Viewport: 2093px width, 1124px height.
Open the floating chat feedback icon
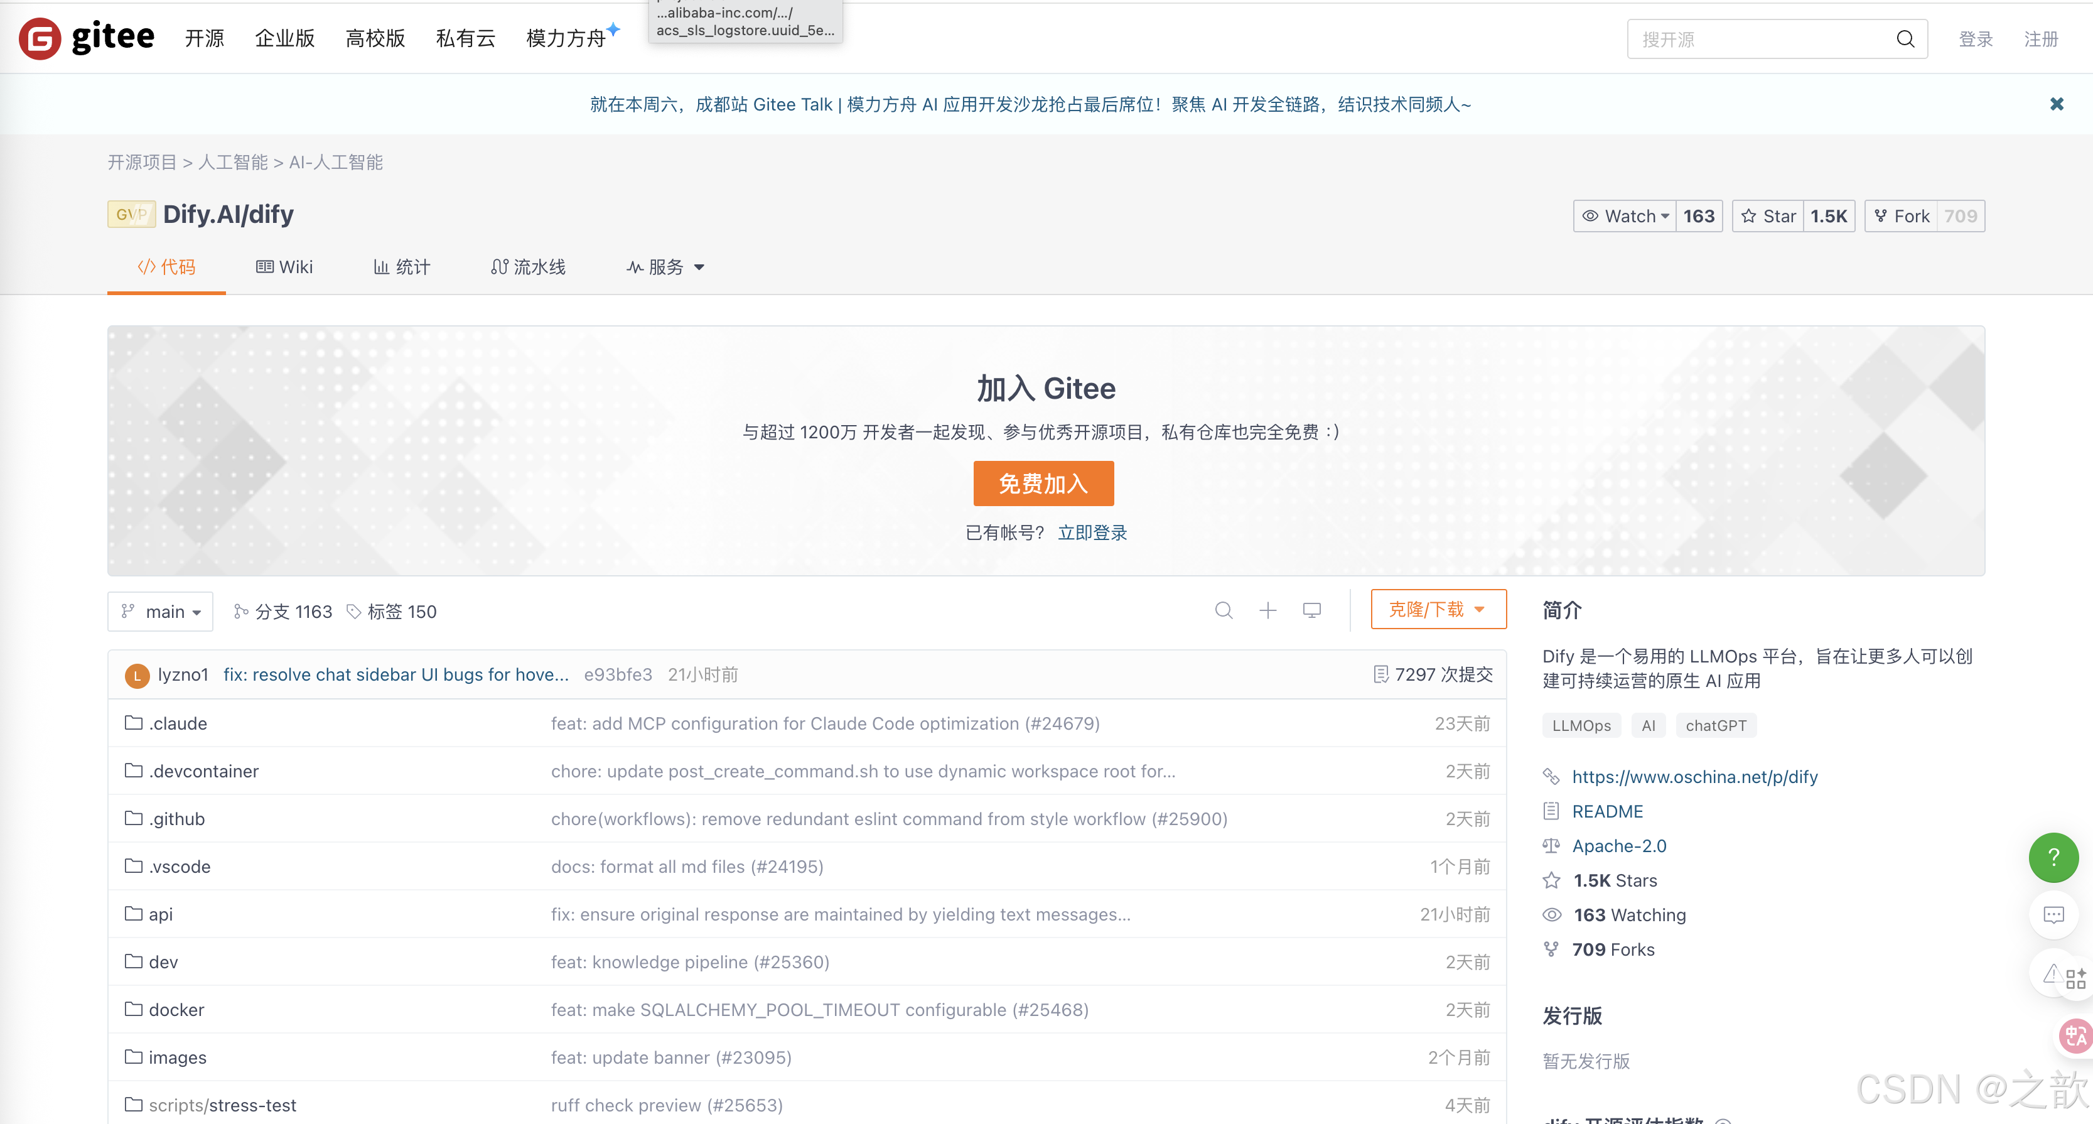pyautogui.click(x=2053, y=916)
